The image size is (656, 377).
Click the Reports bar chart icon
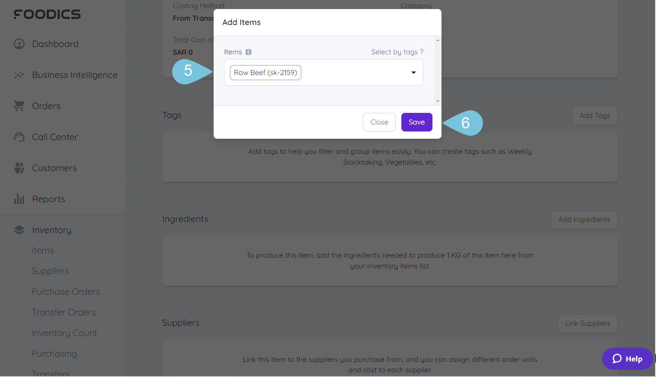tap(19, 199)
